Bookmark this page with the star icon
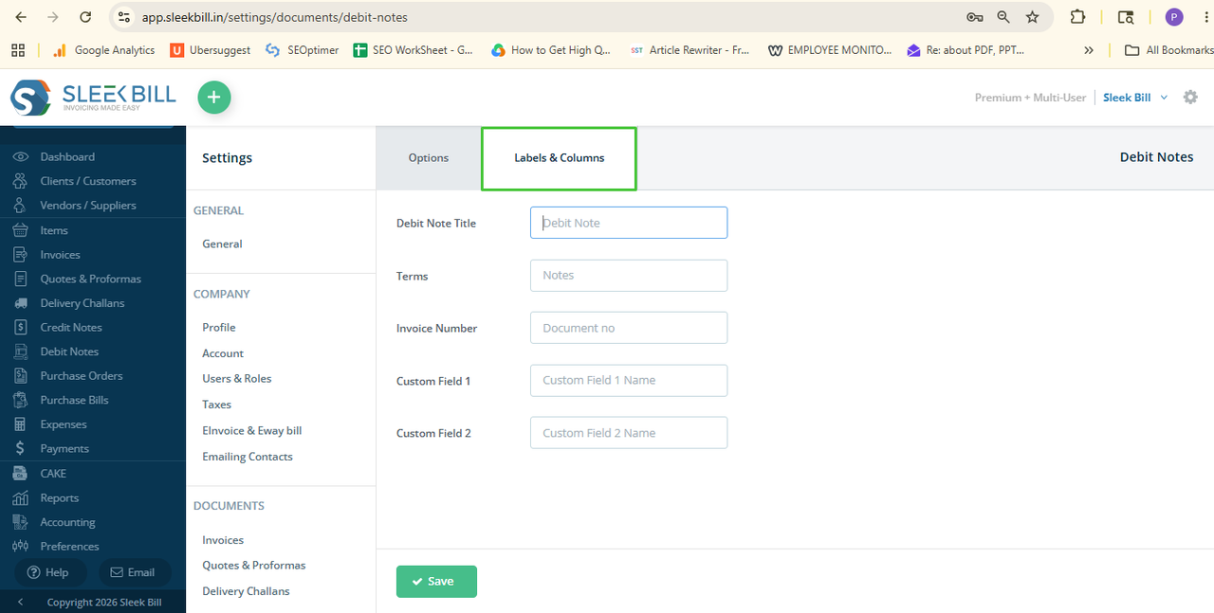 point(1033,17)
